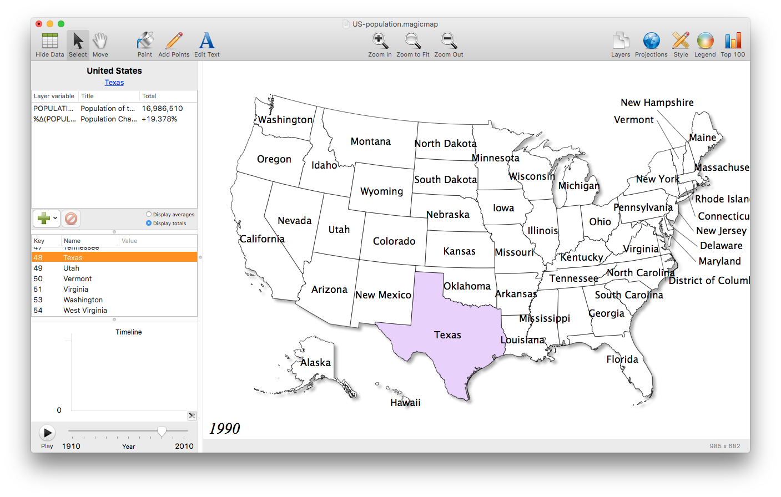Click the Zoom In magnifier
The width and height of the screenshot is (781, 497).
[x=380, y=44]
